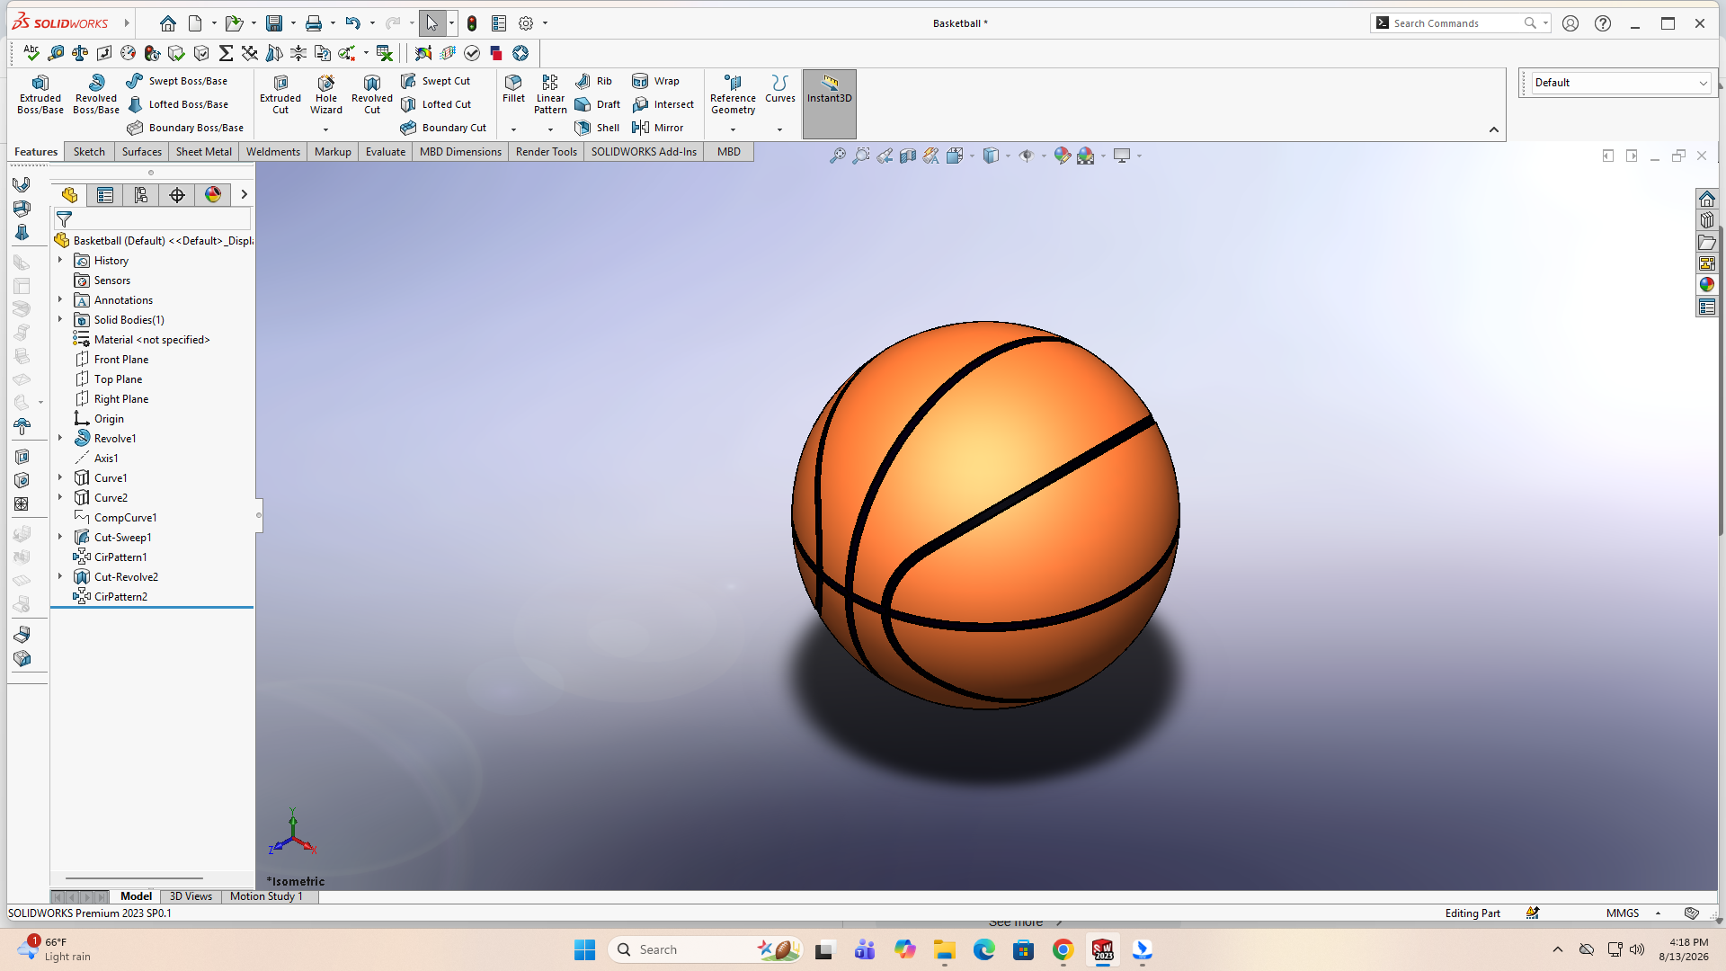This screenshot has width=1726, height=971.
Task: Open the Section View tool
Action: pyautogui.click(x=908, y=156)
